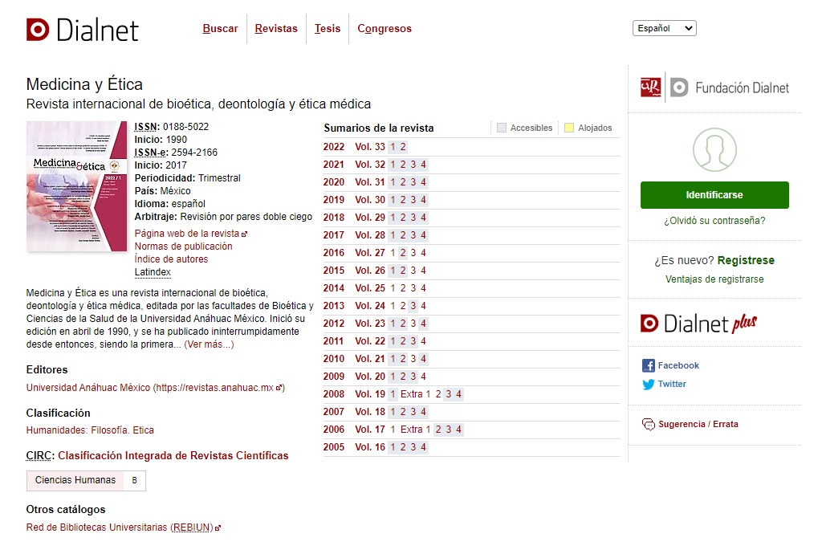Open the Buscar menu item

220,29
